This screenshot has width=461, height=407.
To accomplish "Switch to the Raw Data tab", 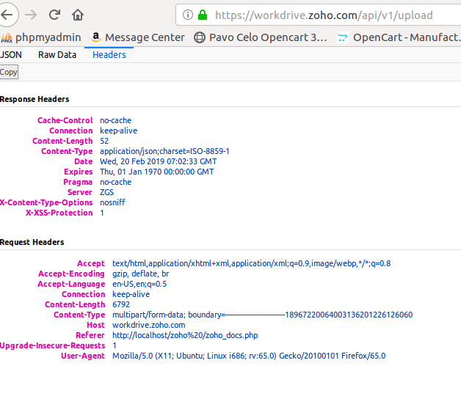I will 57,55.
